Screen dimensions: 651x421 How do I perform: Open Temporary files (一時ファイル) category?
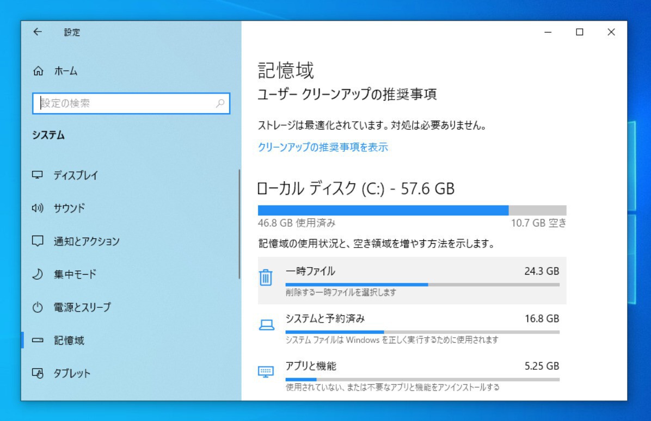(x=412, y=280)
